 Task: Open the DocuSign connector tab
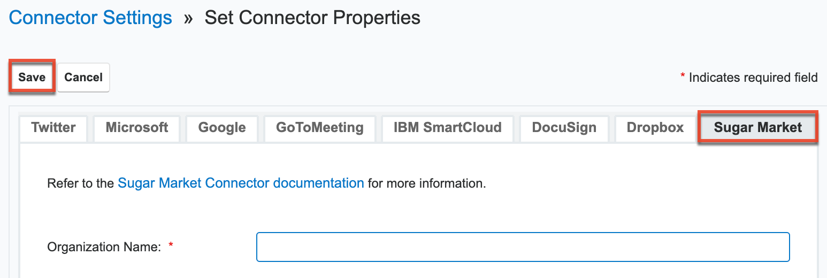(564, 128)
